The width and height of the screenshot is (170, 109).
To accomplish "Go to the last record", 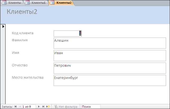I will coord(43,107).
